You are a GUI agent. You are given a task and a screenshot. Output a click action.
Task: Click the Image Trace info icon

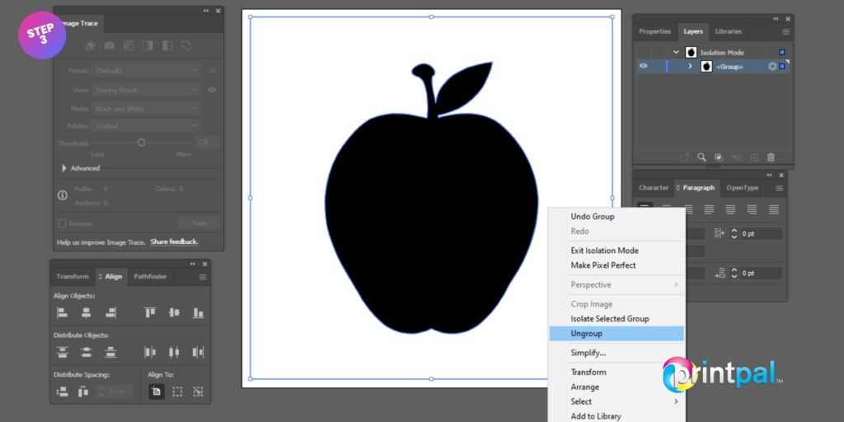[x=63, y=195]
